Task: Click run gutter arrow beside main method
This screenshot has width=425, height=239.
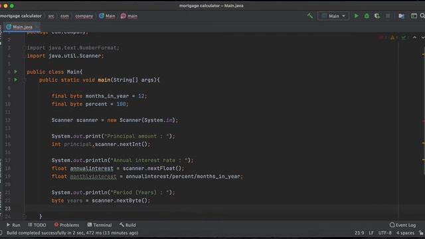Action: point(16,80)
